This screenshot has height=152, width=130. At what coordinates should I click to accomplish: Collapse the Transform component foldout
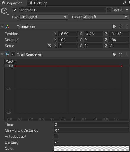click(x=2, y=27)
